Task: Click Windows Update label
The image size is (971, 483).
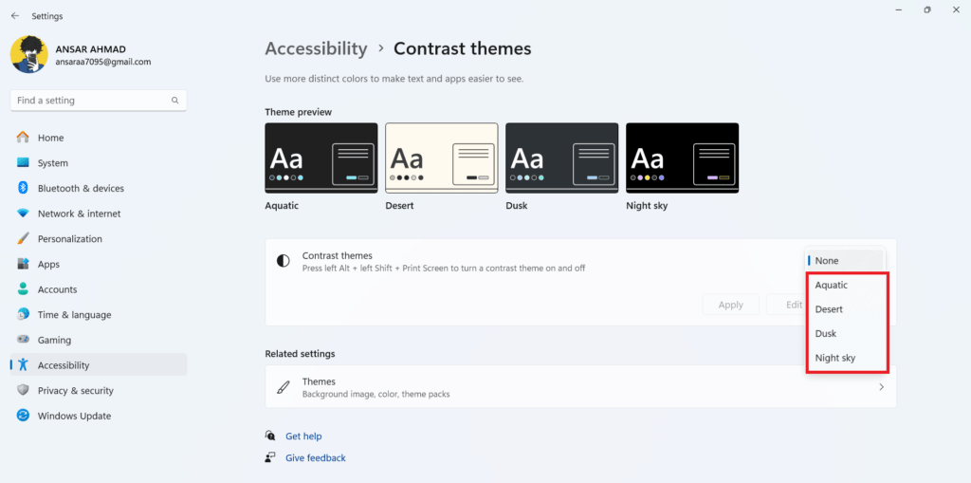Action: point(74,416)
